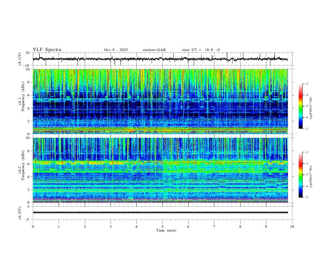Select the "start UT = 18:0 :0" text
The image size is (329, 254).
click(x=201, y=50)
